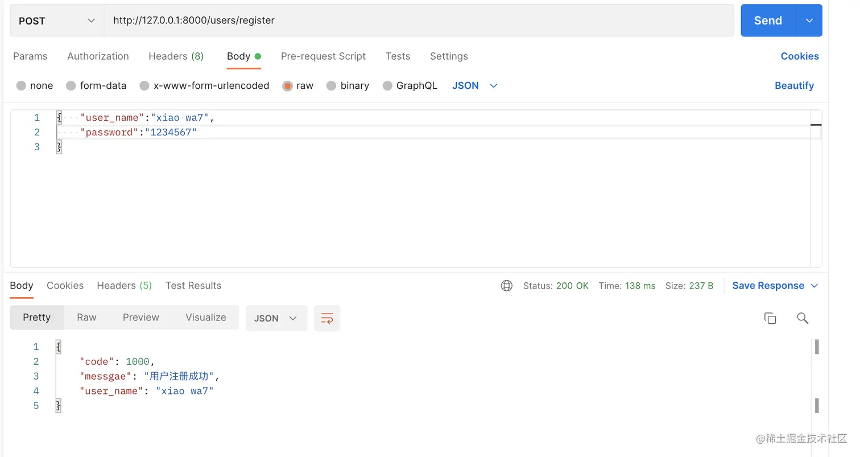Image resolution: width=860 pixels, height=457 pixels.
Task: Open the response Headers (5) tab
Action: pos(125,286)
